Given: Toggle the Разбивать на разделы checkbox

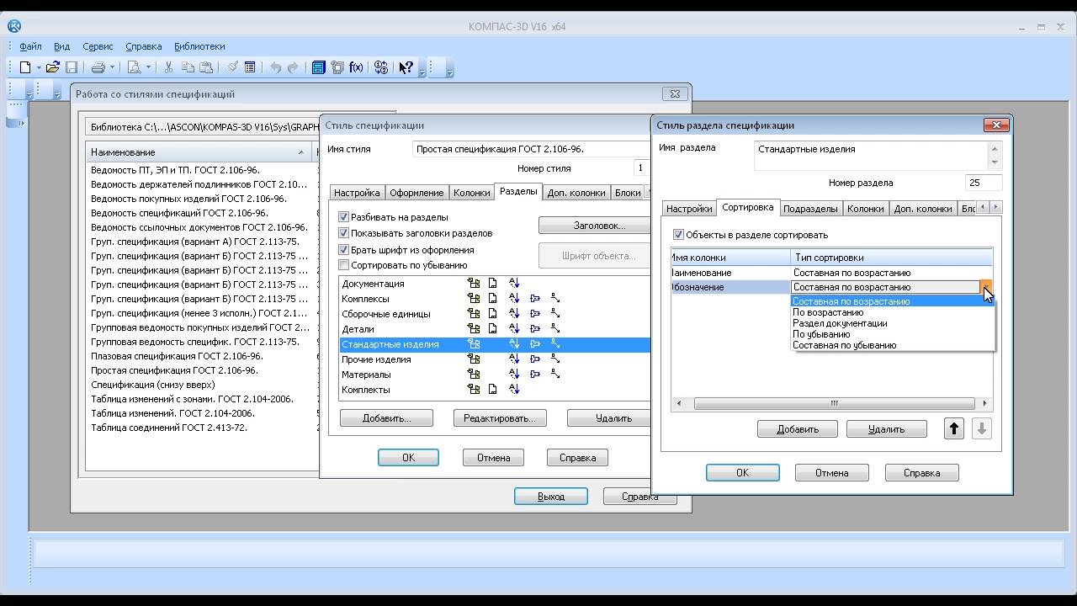Looking at the screenshot, I should tap(343, 217).
